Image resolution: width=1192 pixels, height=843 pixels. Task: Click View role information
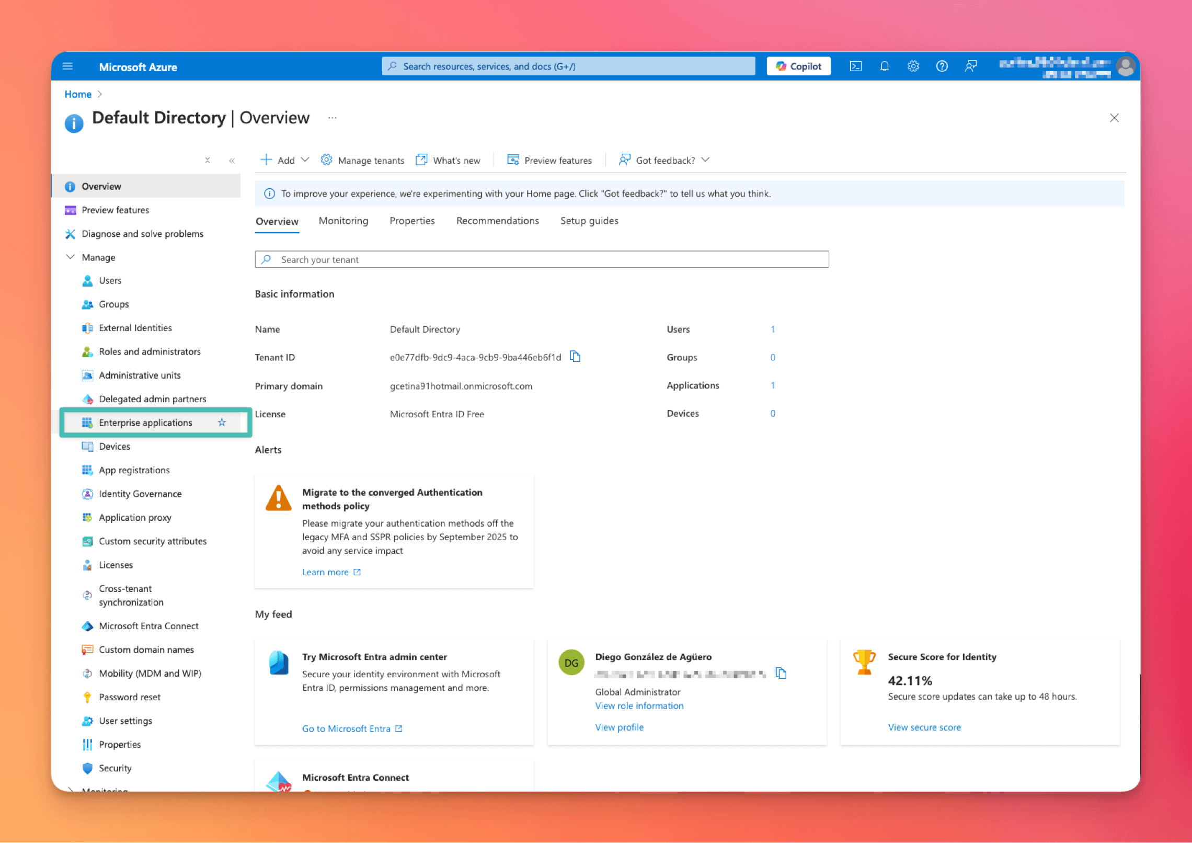(x=639, y=705)
